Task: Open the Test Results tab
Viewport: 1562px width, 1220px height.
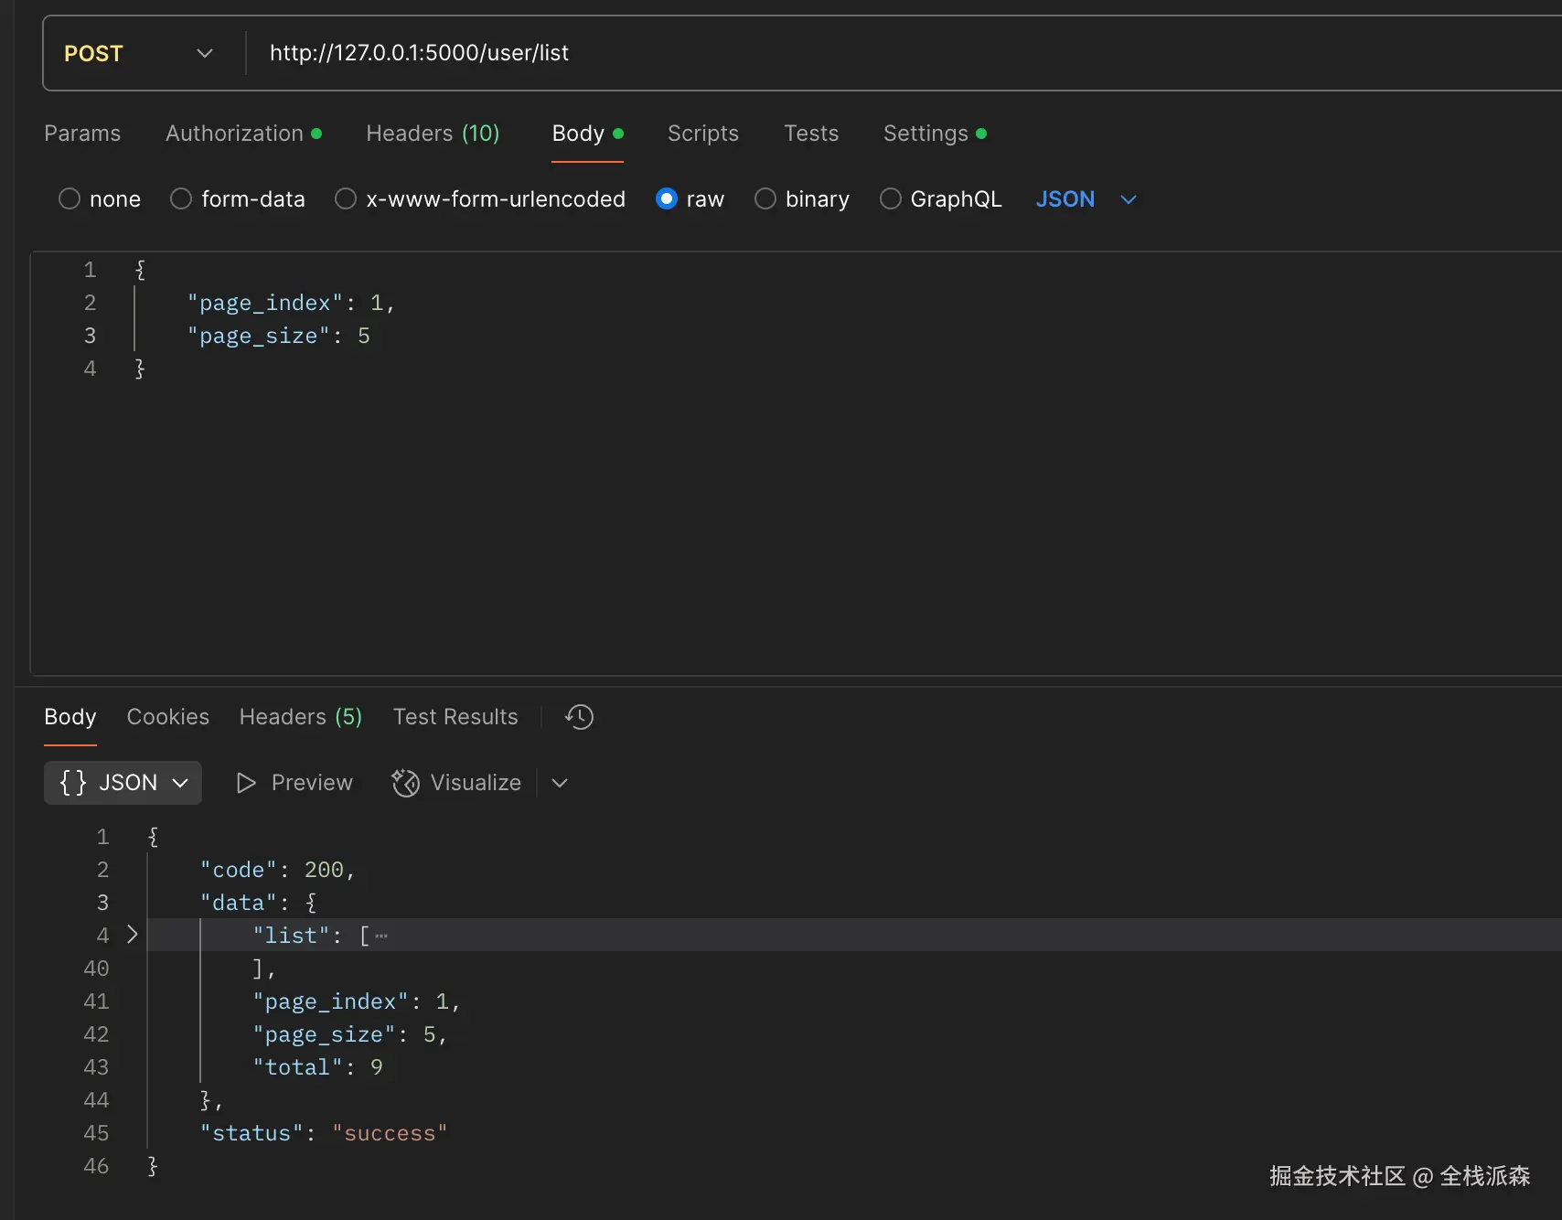Action: 455,717
